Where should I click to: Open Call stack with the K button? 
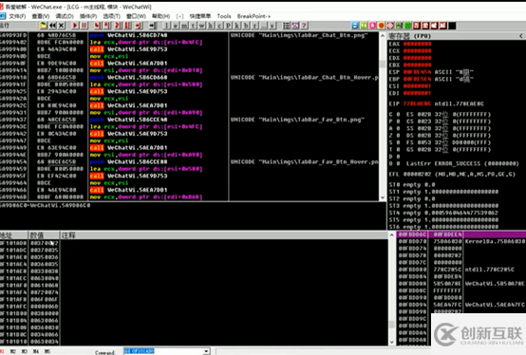236,26
